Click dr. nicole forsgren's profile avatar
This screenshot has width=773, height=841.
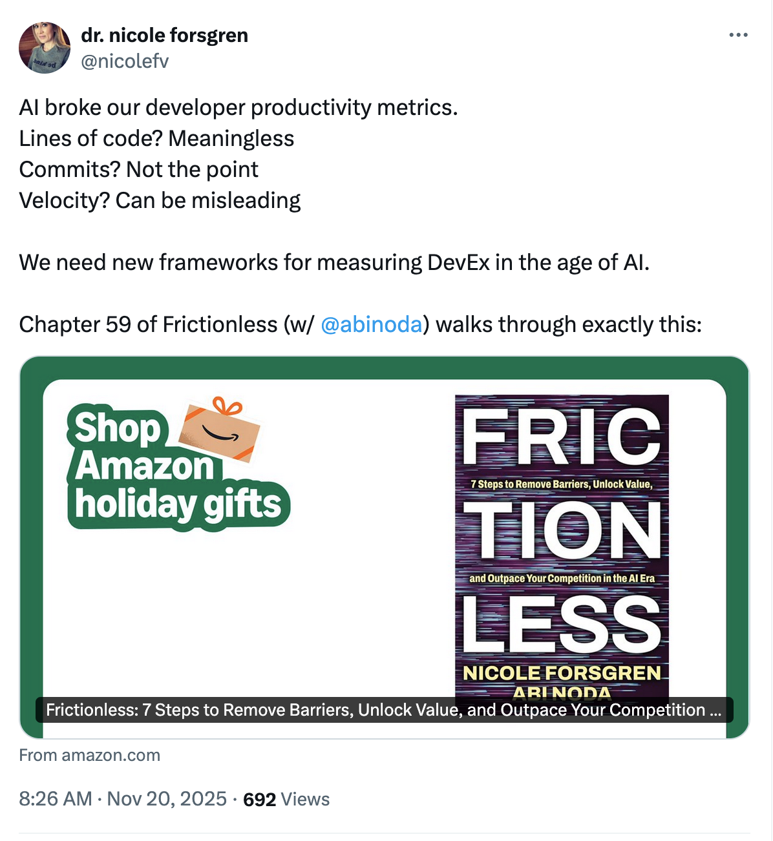coord(45,48)
